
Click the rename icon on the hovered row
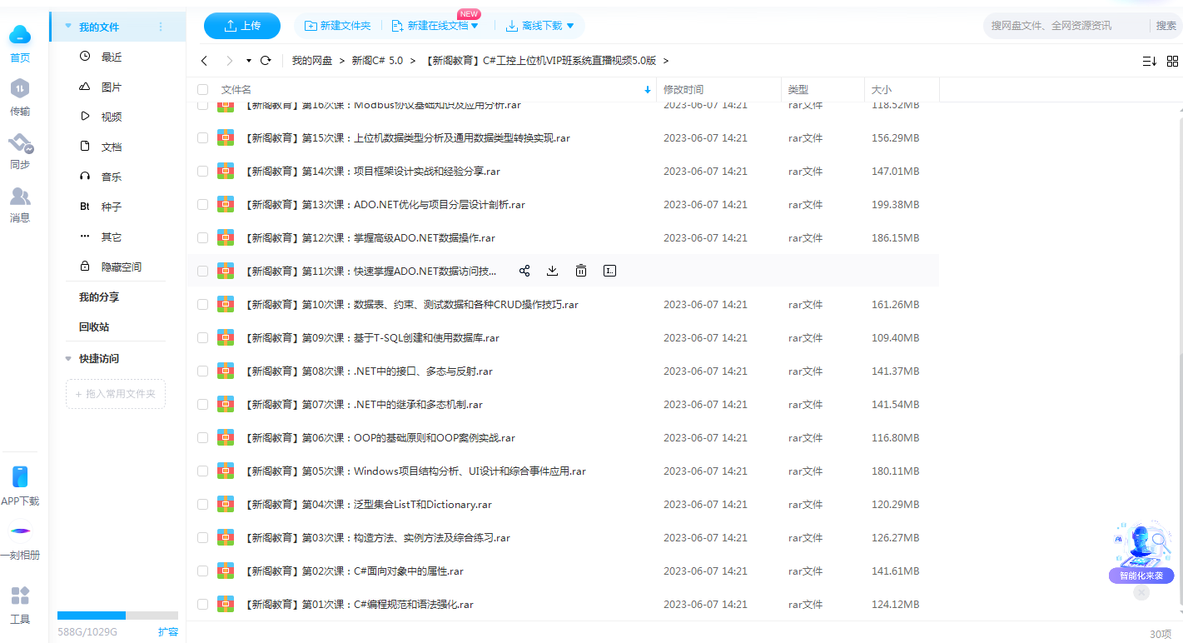(x=609, y=271)
